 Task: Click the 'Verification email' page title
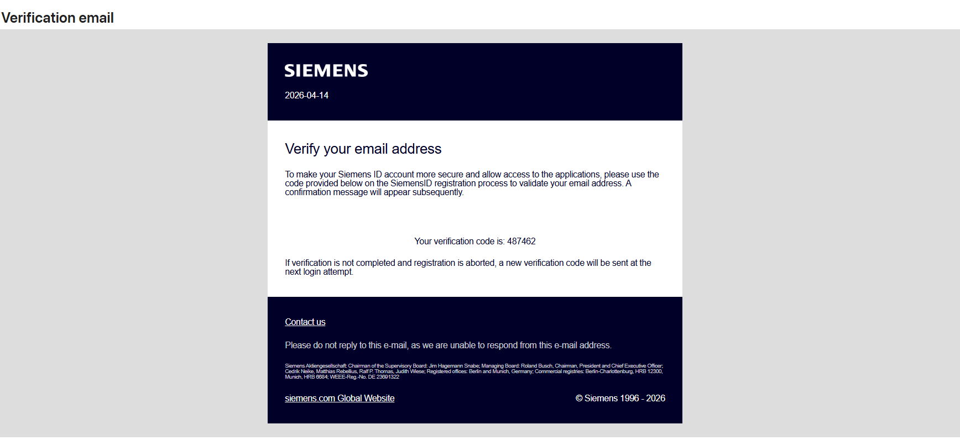(x=58, y=18)
